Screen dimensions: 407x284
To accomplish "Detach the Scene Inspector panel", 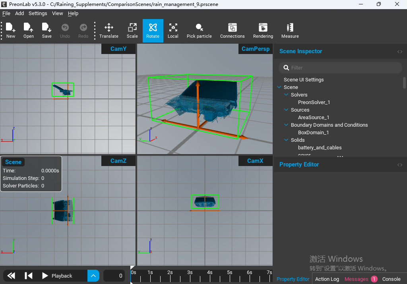I will [x=400, y=52].
